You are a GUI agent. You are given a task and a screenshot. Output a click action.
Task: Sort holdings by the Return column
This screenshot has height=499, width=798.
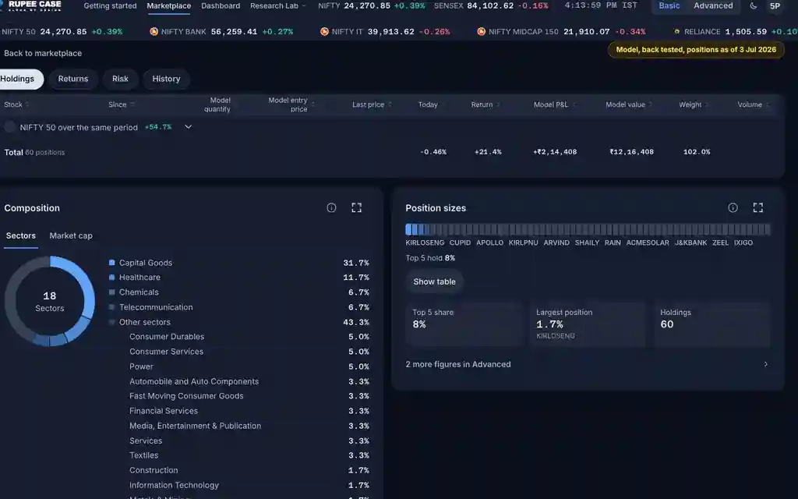tap(485, 104)
